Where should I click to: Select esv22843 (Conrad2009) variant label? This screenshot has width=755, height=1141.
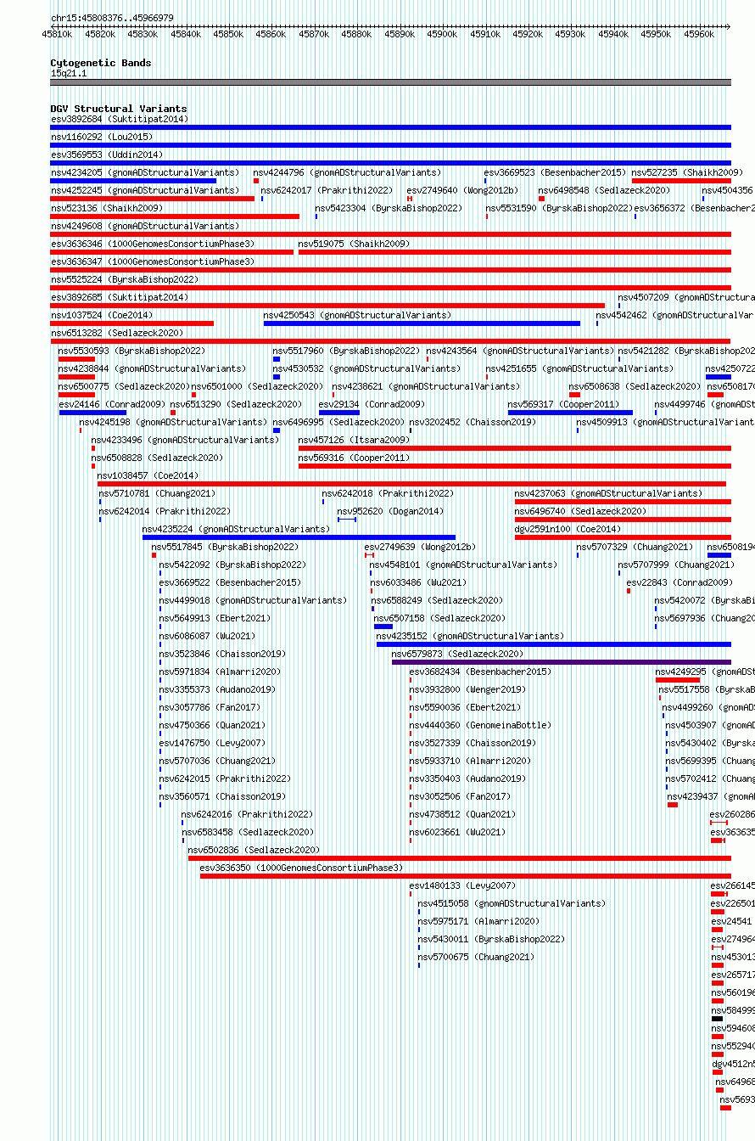tap(680, 582)
